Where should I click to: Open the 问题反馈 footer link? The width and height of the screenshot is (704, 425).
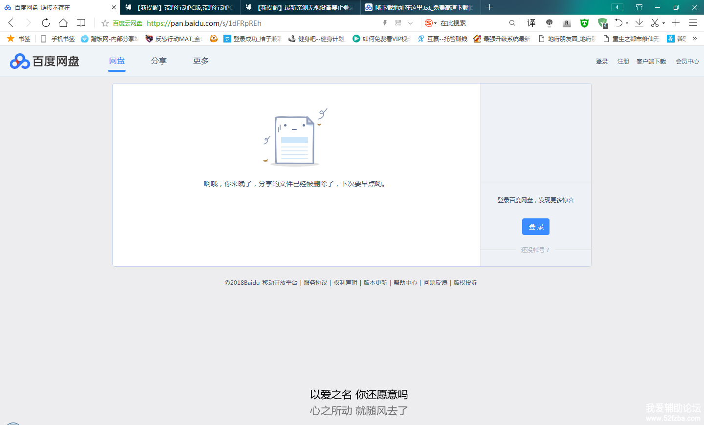coord(435,283)
